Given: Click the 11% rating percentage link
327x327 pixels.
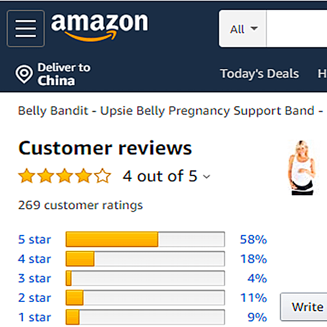Looking at the screenshot, I should tap(253, 298).
